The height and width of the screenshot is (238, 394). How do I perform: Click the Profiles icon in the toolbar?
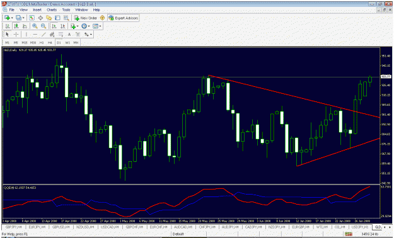(x=18, y=18)
